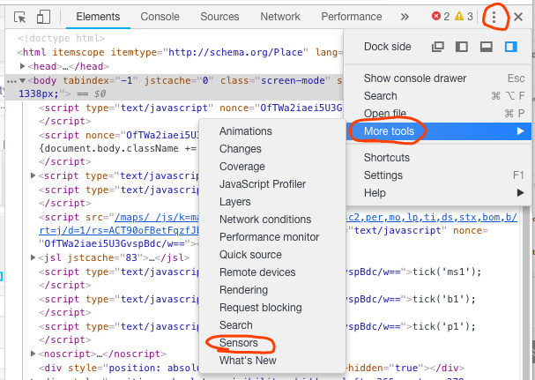Dock DevTools to the bottom

pos(487,47)
